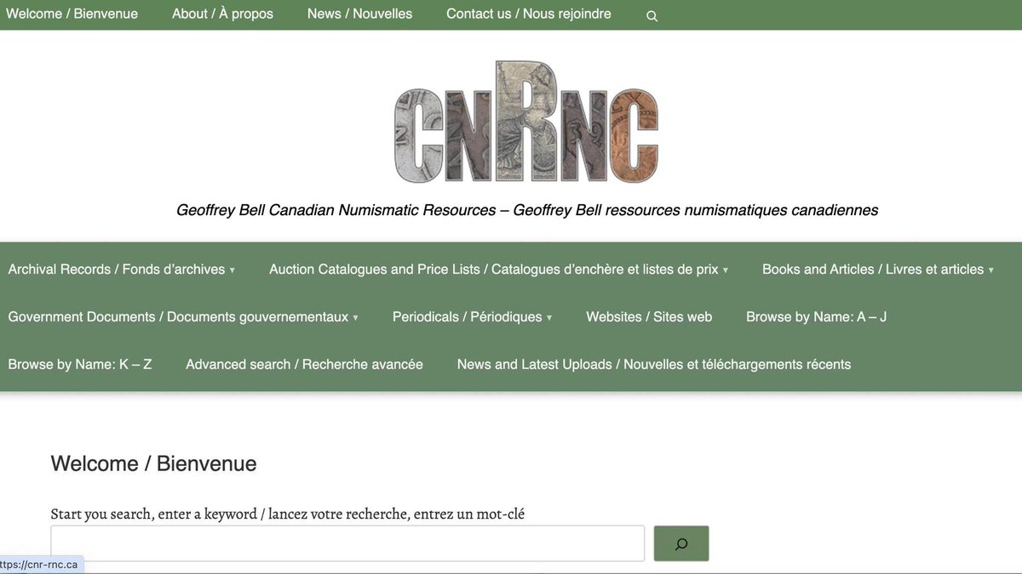Focus the keyword search input field
Screen dimensions: 1022x574
(x=347, y=543)
